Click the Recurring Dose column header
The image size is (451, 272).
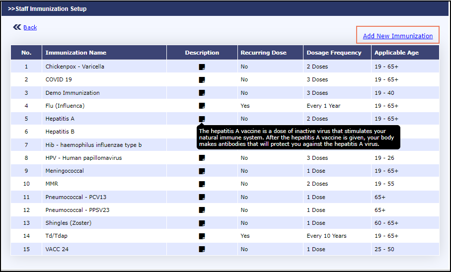pos(263,53)
